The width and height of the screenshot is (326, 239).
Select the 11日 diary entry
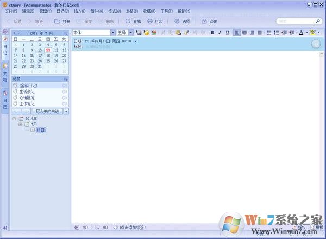coord(40,130)
